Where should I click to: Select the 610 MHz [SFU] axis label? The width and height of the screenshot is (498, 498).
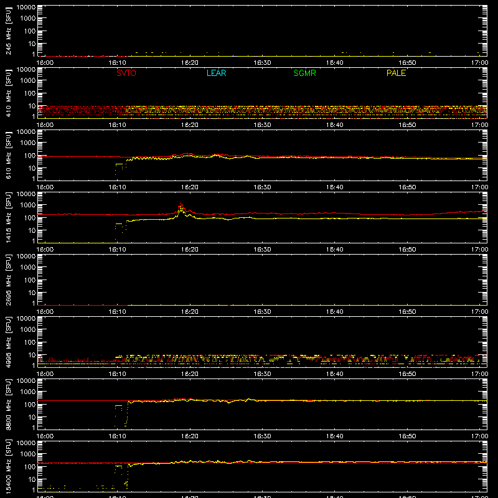click(8, 155)
